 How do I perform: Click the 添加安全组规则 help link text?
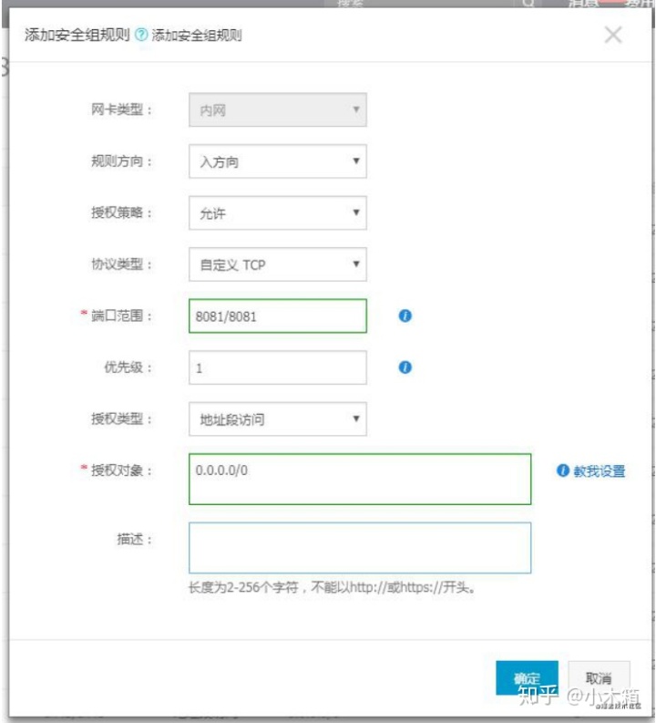197,35
